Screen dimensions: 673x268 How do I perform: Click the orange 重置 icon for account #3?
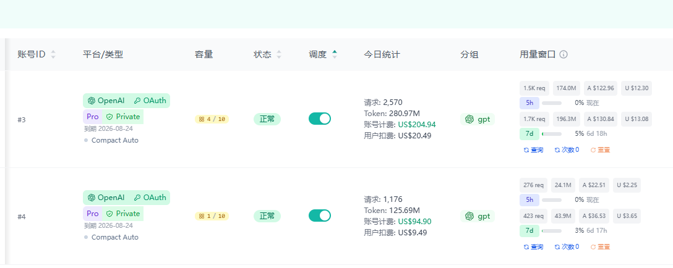(x=593, y=150)
